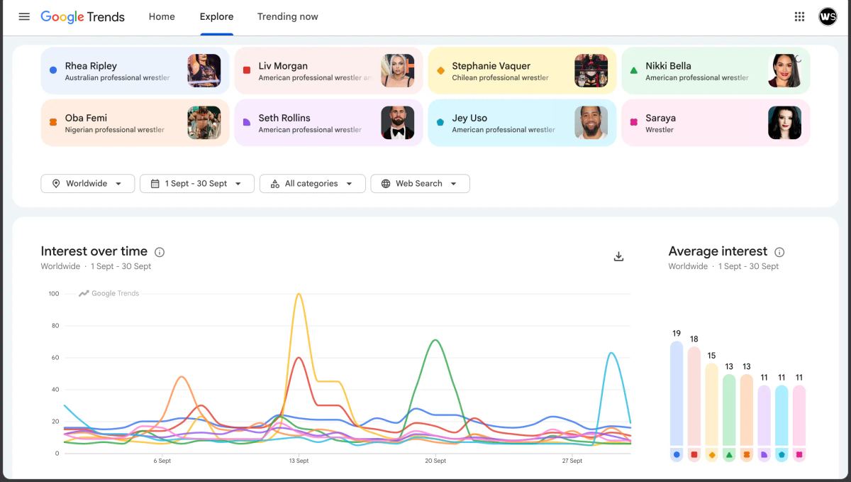The height and width of the screenshot is (482, 851).
Task: Click the red square legend icon under bars
Action: [x=694, y=454]
